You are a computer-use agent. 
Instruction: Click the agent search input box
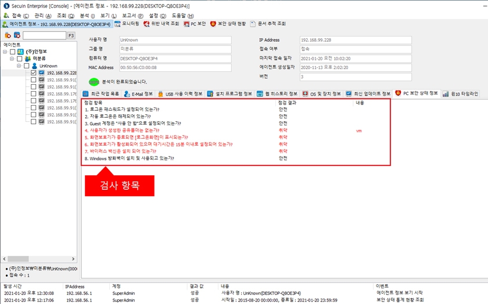44,35
